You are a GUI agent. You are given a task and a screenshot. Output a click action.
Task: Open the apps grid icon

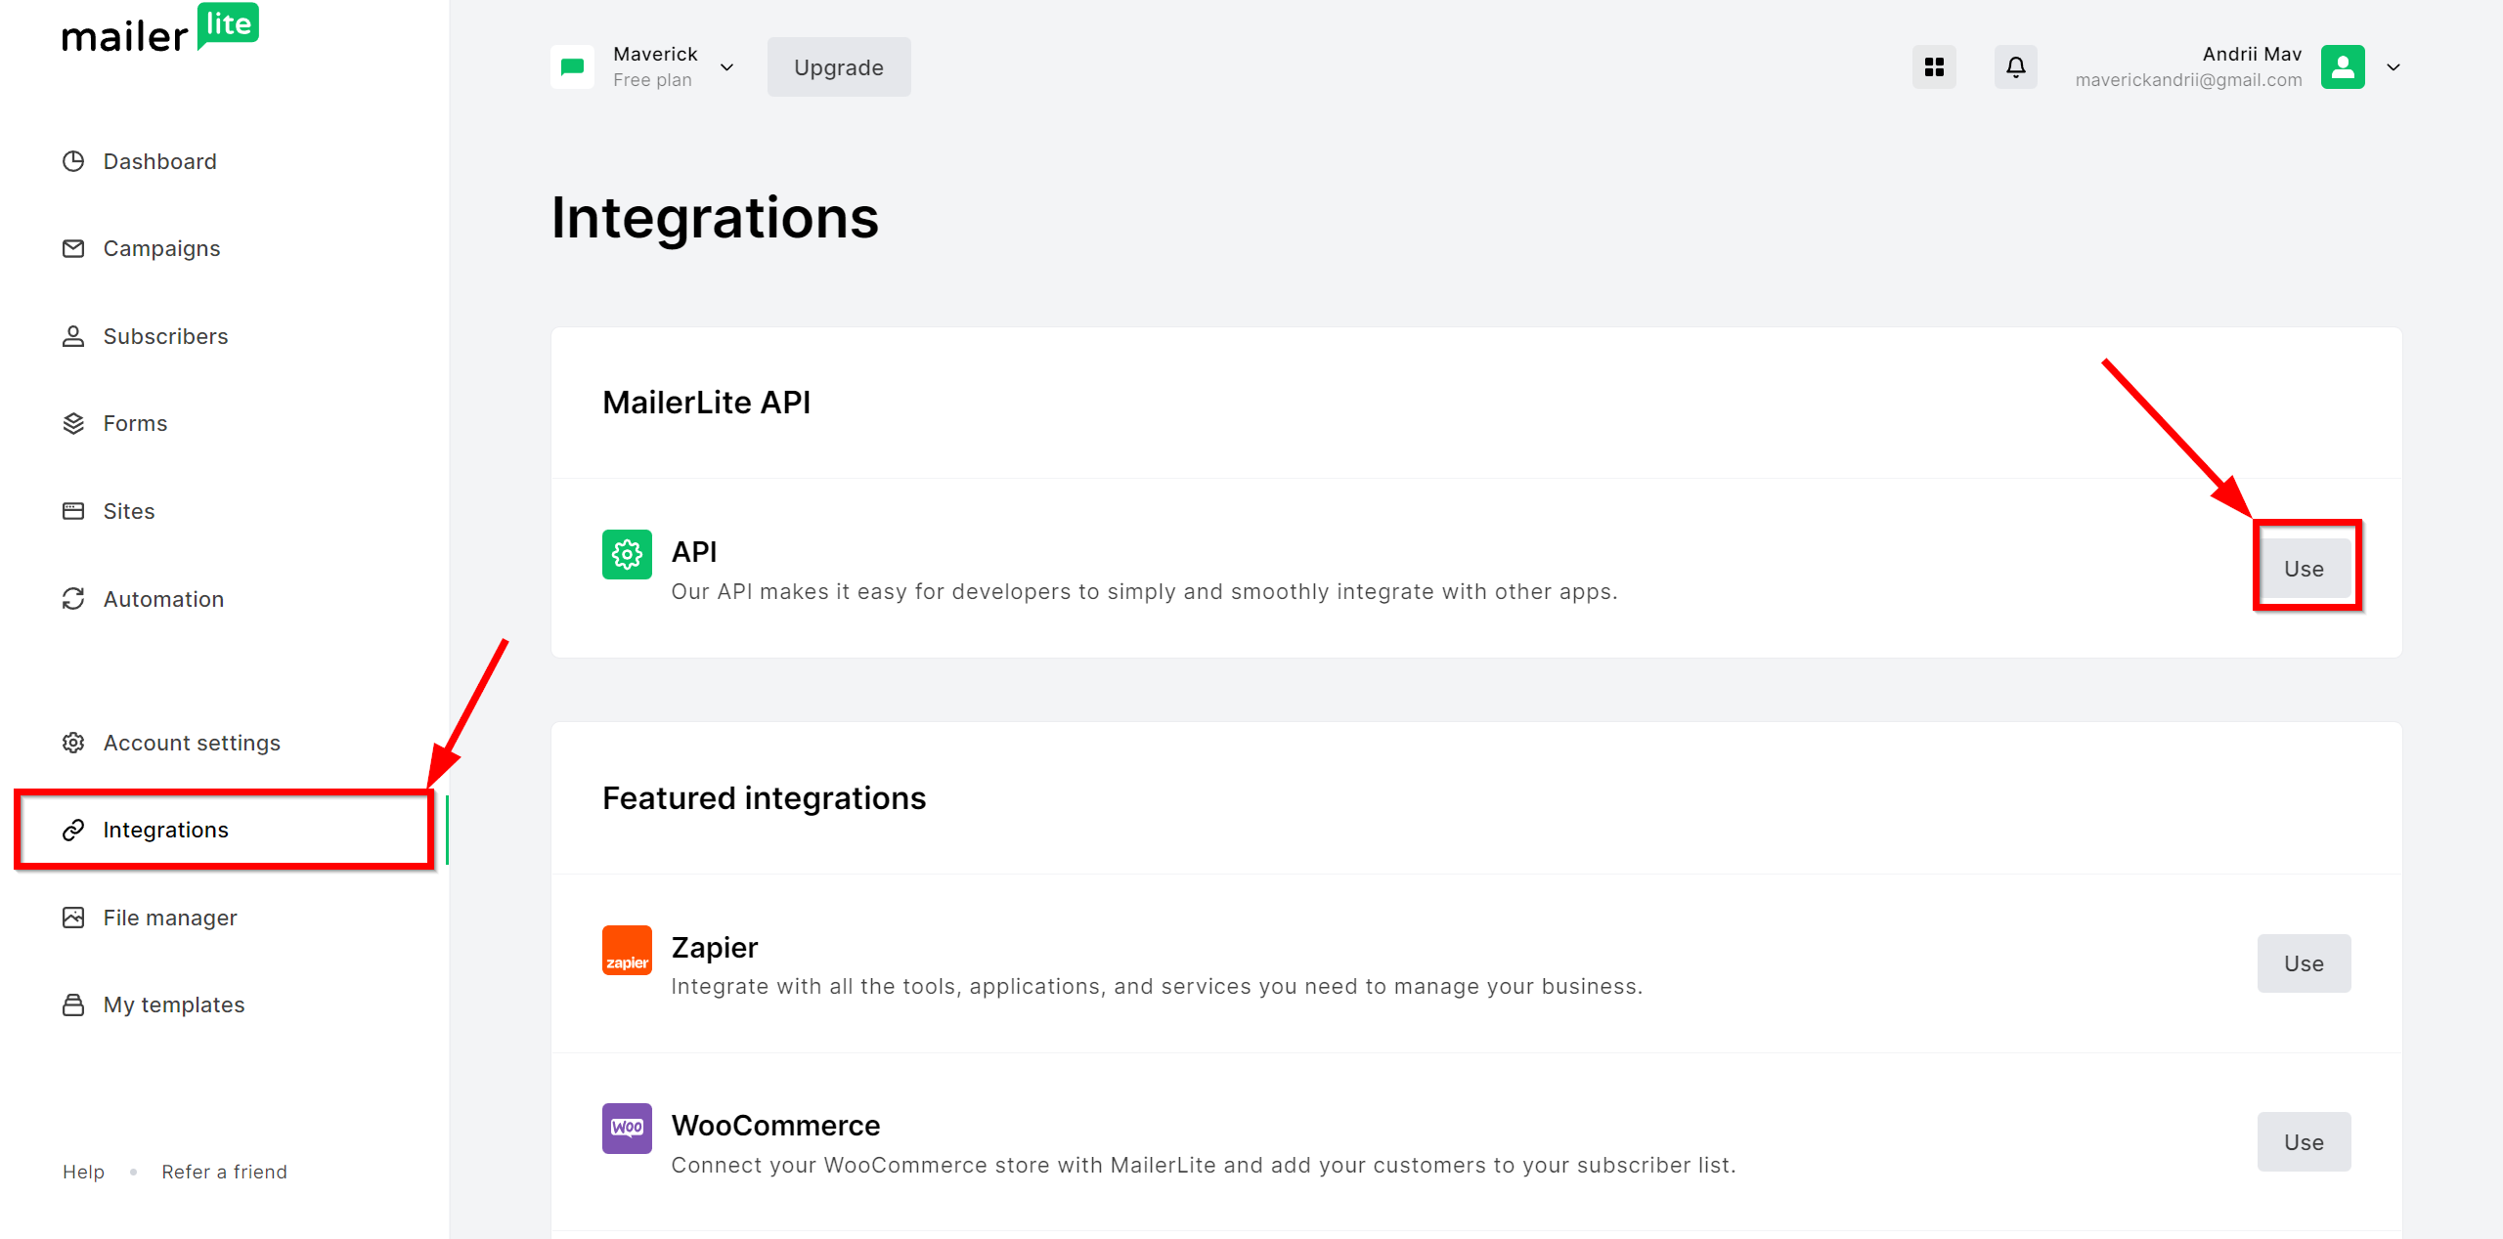(1934, 66)
